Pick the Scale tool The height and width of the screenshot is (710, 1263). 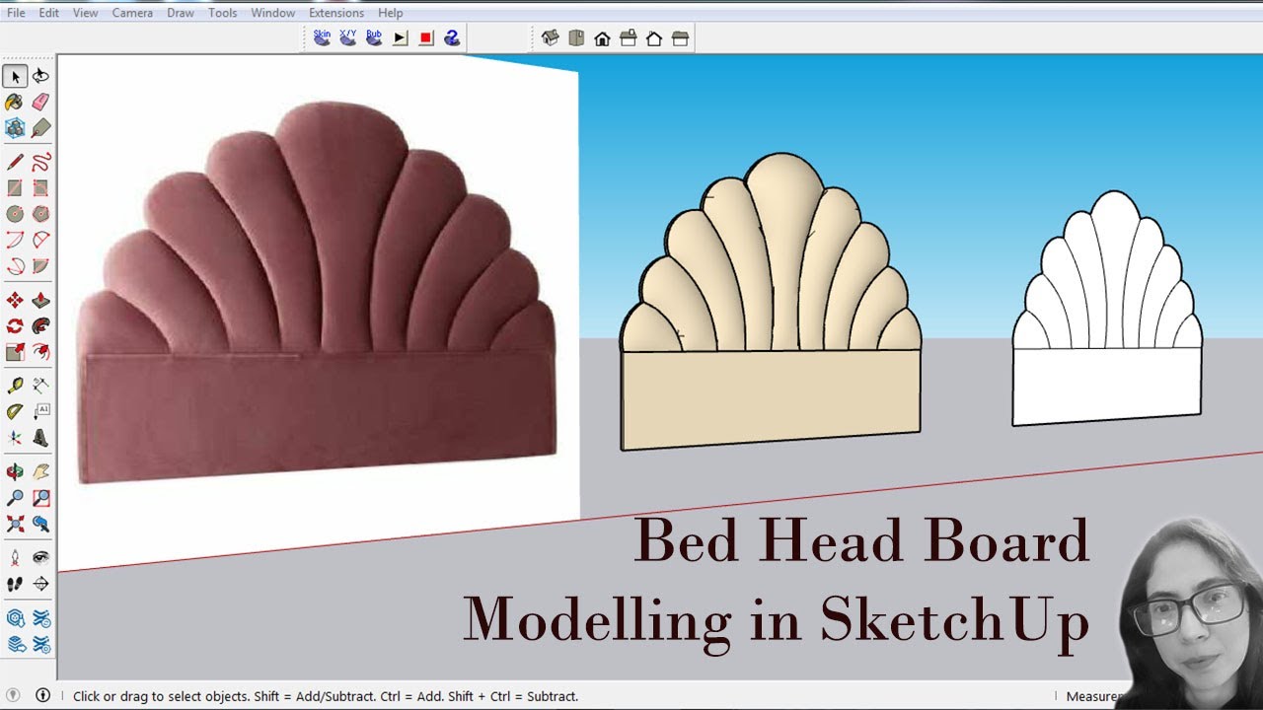pyautogui.click(x=15, y=351)
